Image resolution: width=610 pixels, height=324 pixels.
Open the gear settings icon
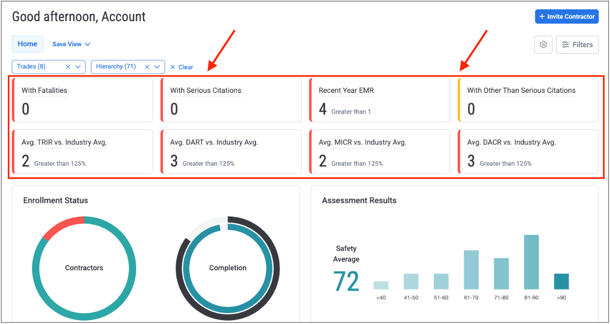[543, 45]
